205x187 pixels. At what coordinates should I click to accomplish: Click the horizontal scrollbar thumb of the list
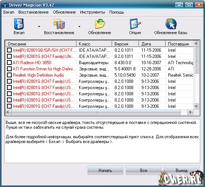point(96,112)
